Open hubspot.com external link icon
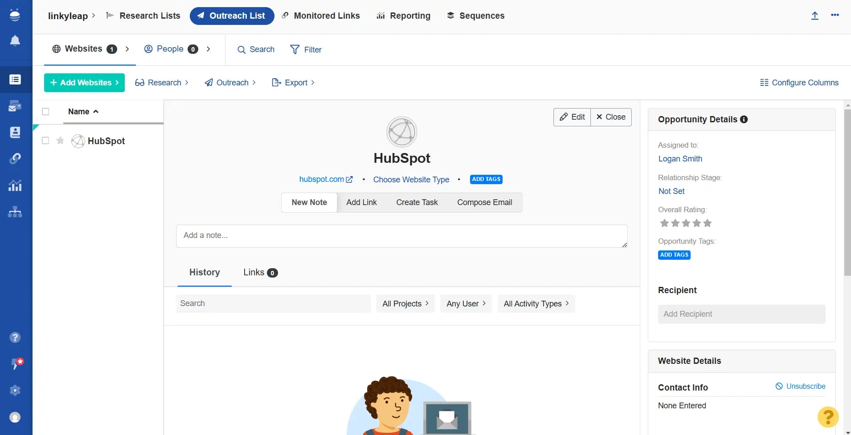Image resolution: width=851 pixels, height=435 pixels. [x=349, y=179]
